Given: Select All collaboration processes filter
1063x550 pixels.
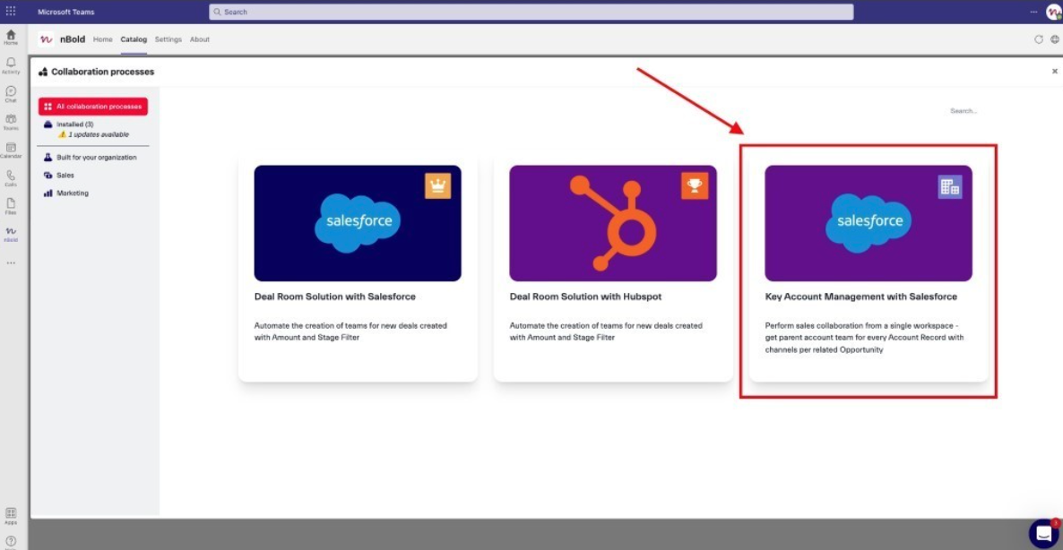Looking at the screenshot, I should pyautogui.click(x=93, y=107).
